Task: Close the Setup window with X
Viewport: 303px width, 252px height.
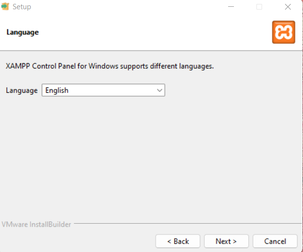Action: pyautogui.click(x=288, y=7)
